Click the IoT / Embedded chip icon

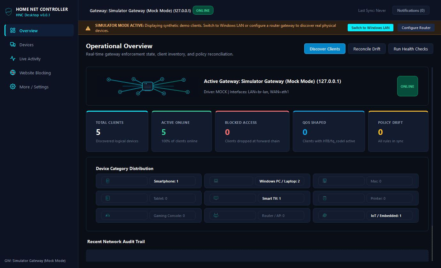click(x=325, y=216)
